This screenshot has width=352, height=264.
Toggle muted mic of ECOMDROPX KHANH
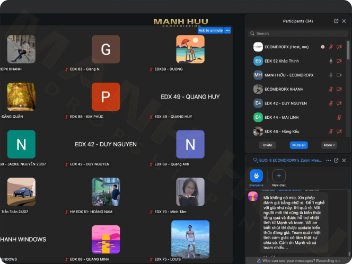coord(331,89)
